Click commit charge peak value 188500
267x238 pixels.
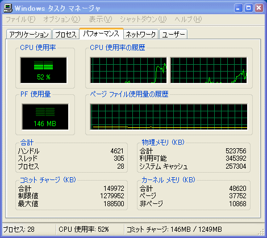[114, 204]
